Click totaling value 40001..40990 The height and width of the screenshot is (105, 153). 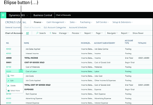(144, 58)
